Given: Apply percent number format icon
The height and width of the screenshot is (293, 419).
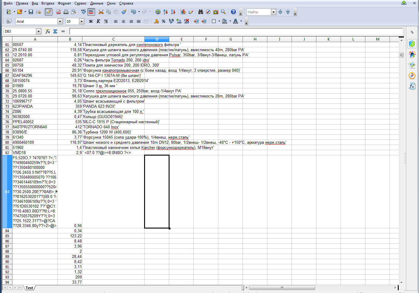Looking at the screenshot, I should (164, 21).
